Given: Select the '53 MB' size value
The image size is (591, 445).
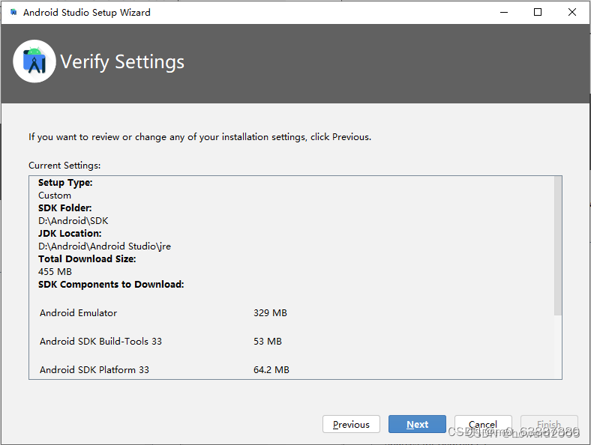Looking at the screenshot, I should [x=268, y=342].
